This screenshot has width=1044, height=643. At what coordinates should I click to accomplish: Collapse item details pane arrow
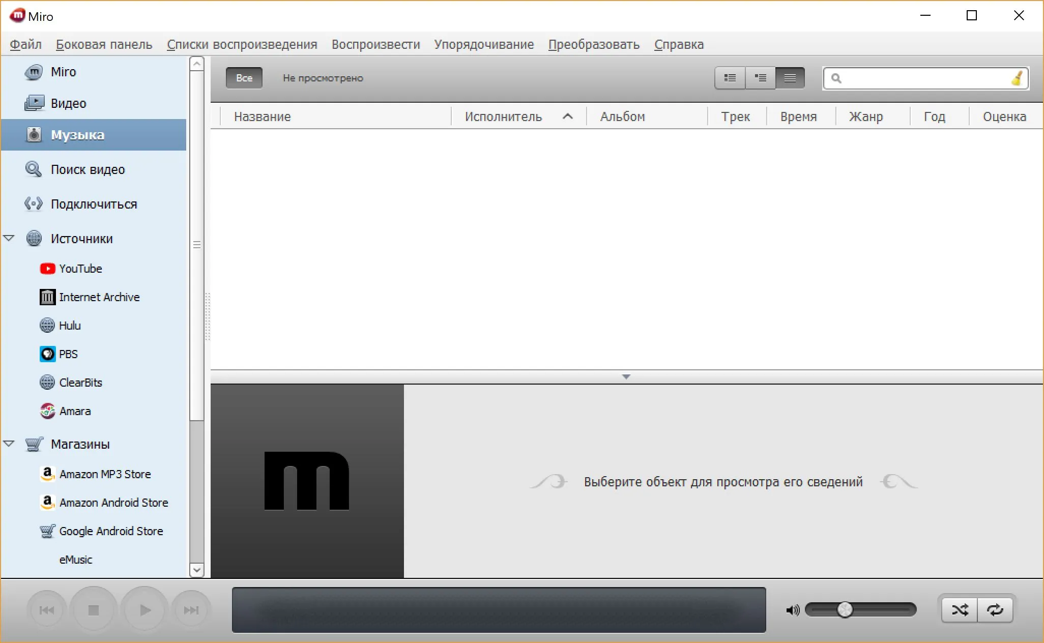tap(626, 377)
